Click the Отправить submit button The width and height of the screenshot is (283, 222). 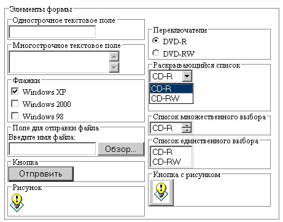(x=41, y=174)
